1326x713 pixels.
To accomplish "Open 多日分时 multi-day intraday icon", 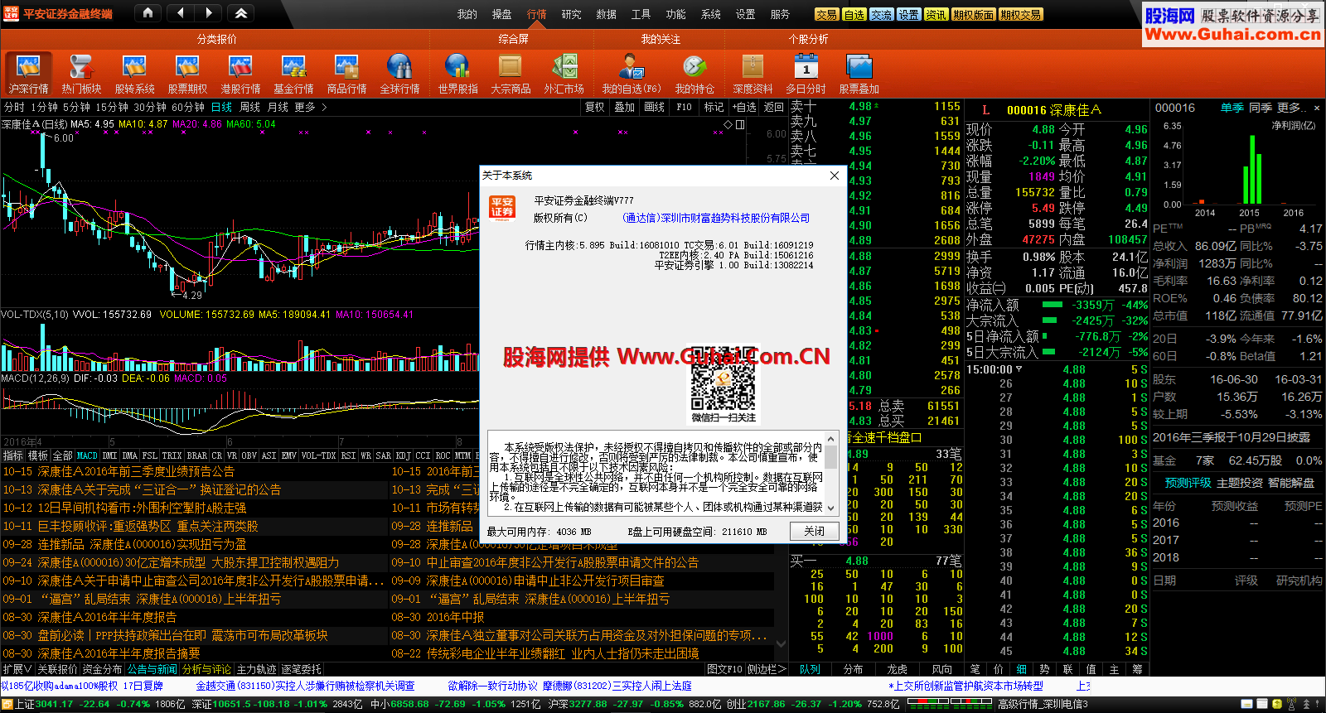I will 806,74.
